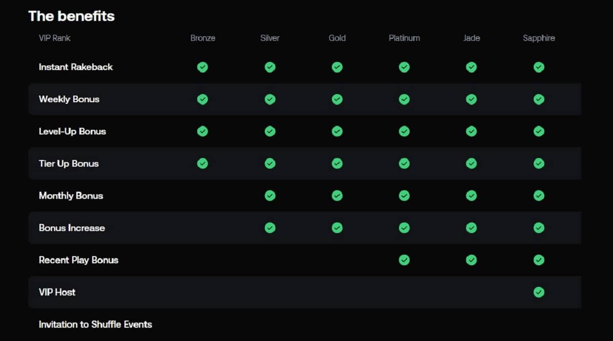Click the Jade Weekly Bonus checkmark
613x341 pixels.
(471, 99)
